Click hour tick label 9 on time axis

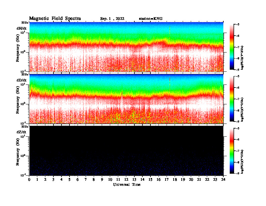click(x=102, y=179)
